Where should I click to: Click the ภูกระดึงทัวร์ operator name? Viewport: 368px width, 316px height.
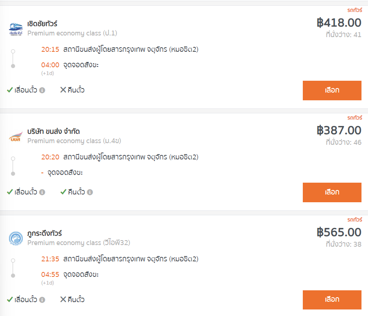click(44, 233)
